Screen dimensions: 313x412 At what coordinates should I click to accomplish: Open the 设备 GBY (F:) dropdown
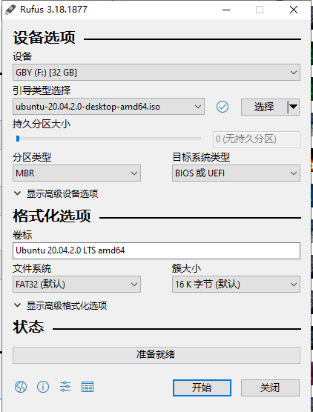click(156, 73)
